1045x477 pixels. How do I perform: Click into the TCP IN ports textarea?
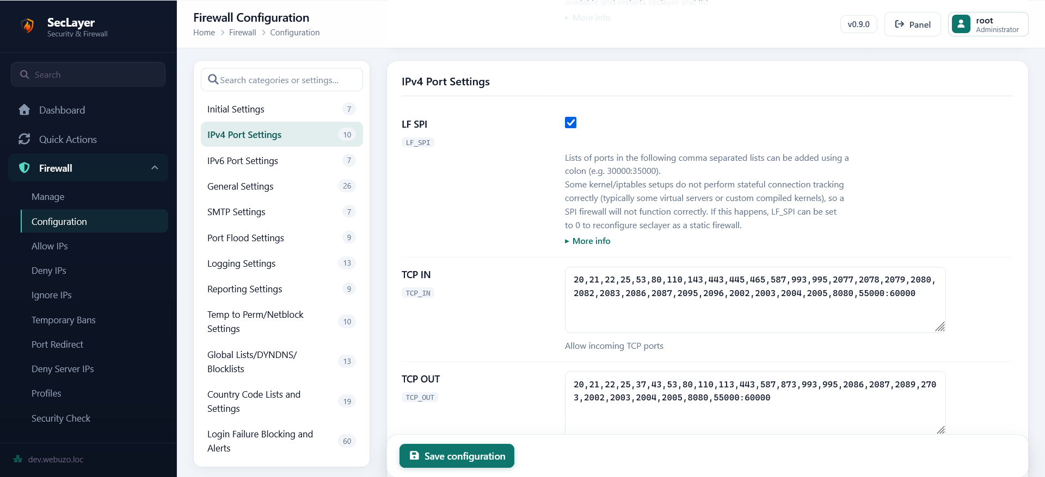pos(755,300)
